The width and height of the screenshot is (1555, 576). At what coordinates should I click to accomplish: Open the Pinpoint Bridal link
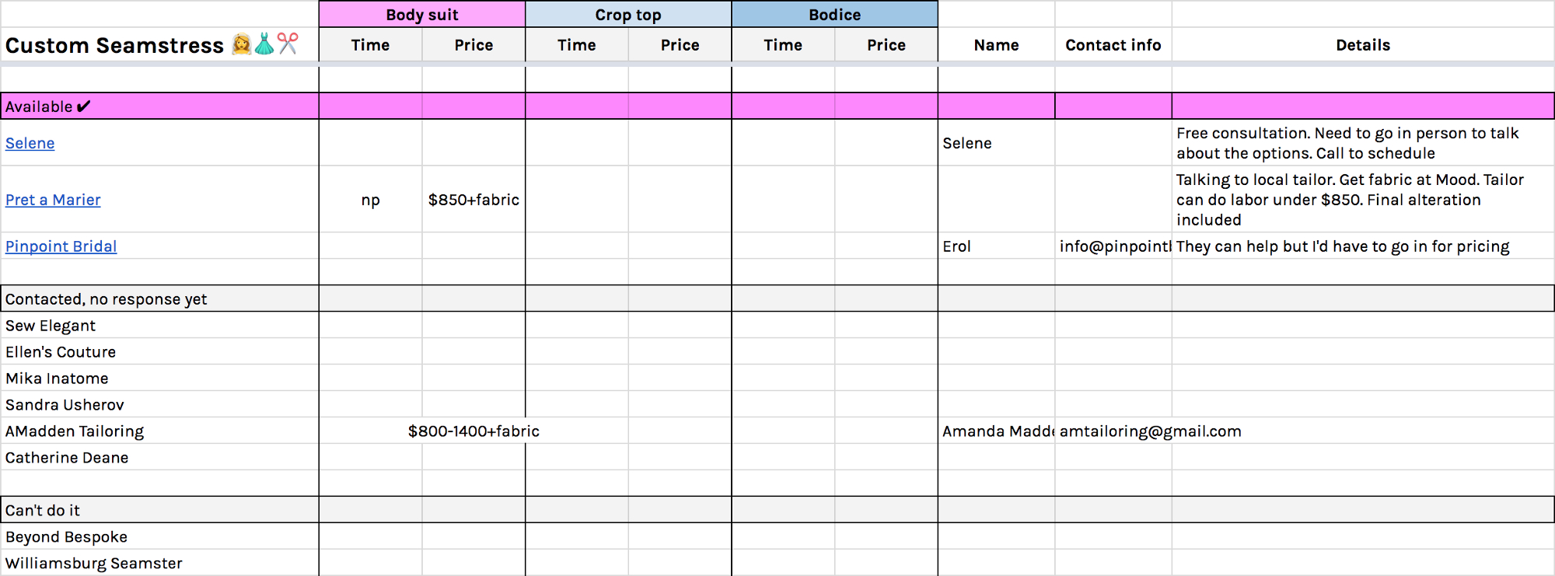point(61,247)
